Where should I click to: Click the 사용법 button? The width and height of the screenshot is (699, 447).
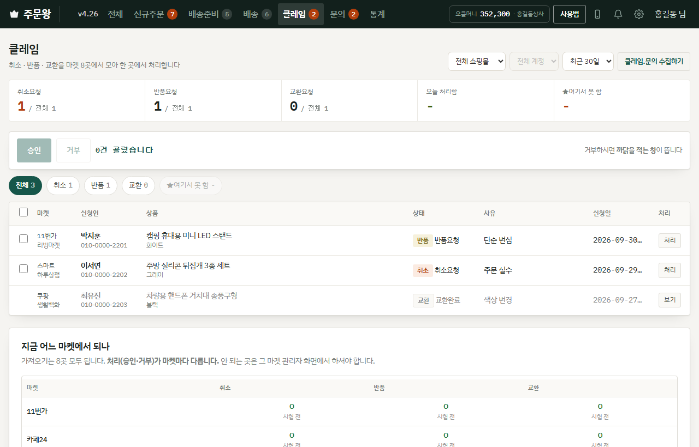(570, 14)
